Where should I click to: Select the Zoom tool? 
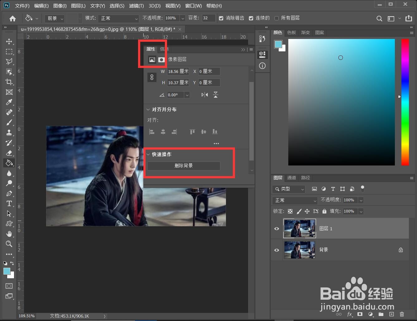coord(9,244)
